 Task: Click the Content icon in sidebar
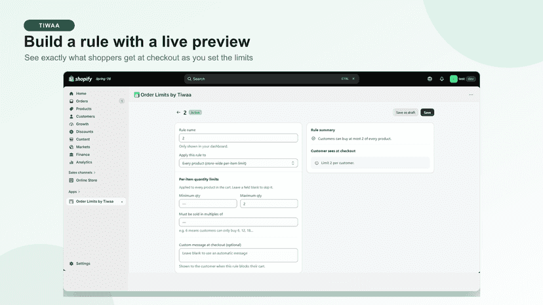click(x=71, y=139)
